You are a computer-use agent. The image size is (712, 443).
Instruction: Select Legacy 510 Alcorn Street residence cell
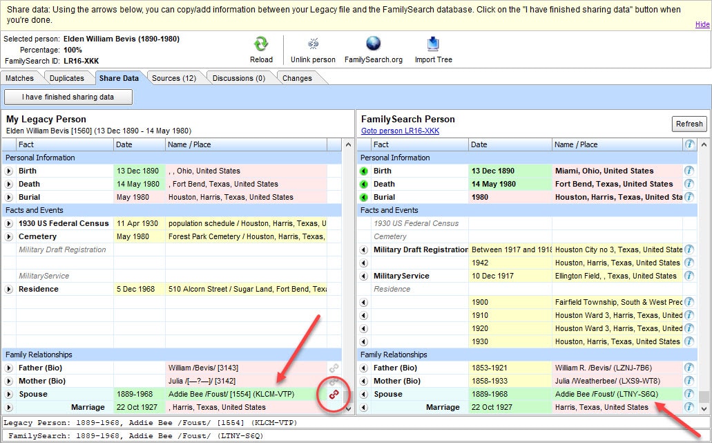(246, 289)
